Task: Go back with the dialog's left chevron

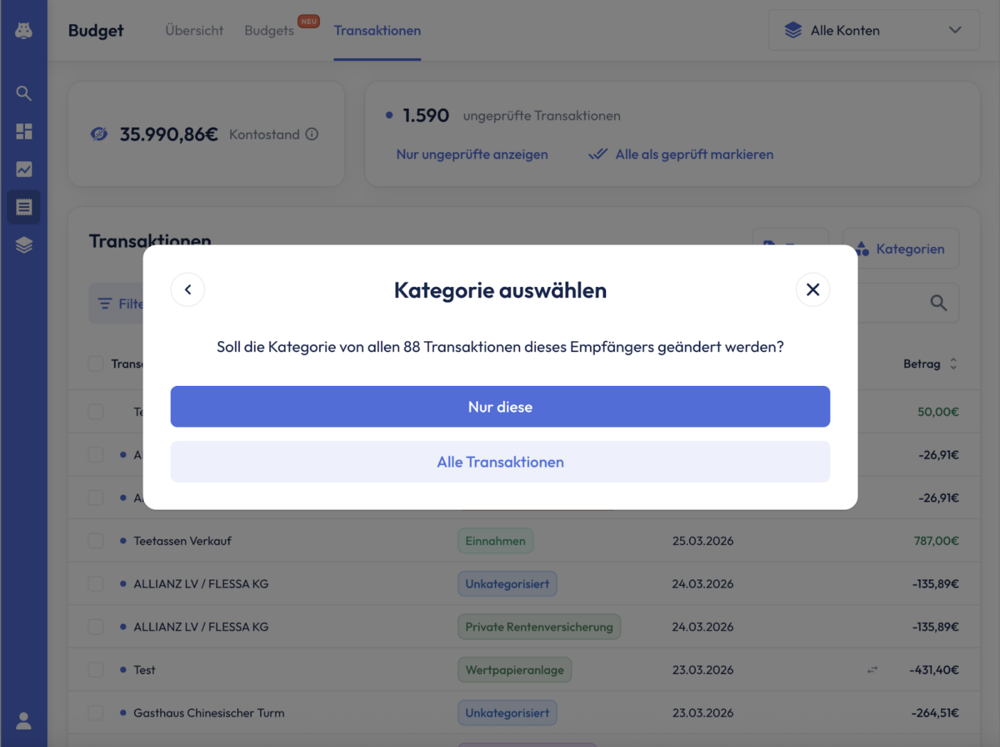Action: tap(188, 290)
